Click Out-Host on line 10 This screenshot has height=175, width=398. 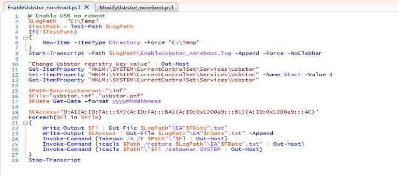[x=175, y=64]
